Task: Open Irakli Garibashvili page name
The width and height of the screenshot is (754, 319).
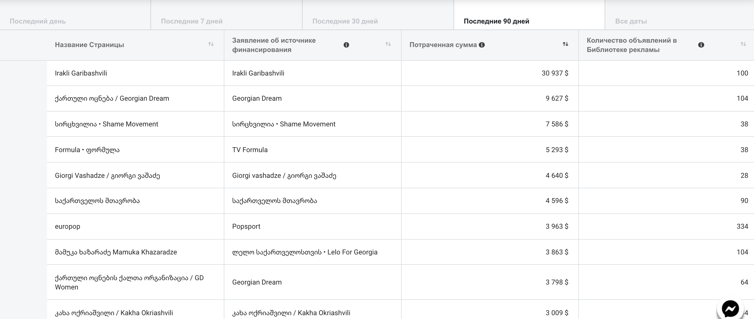Action: point(81,73)
